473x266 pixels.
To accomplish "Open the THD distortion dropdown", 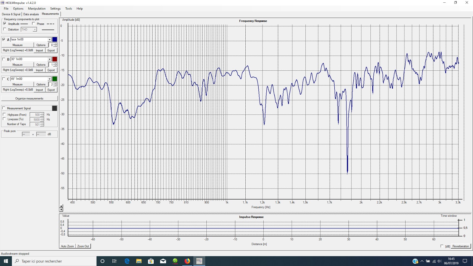I will [x=35, y=30].
